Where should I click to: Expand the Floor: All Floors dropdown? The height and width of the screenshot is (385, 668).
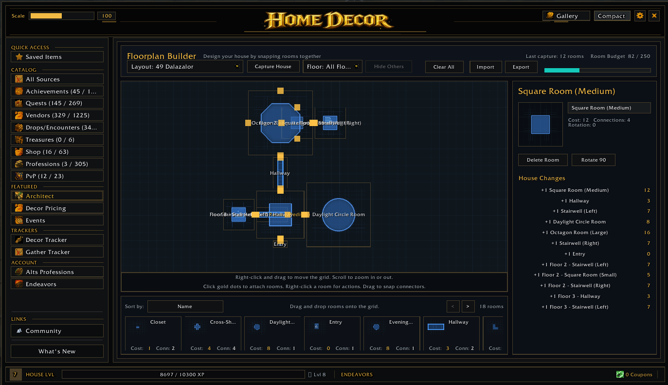point(332,67)
